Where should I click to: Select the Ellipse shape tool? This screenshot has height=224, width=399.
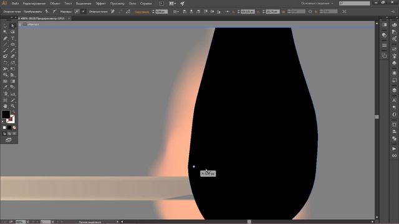pyautogui.click(x=12, y=44)
